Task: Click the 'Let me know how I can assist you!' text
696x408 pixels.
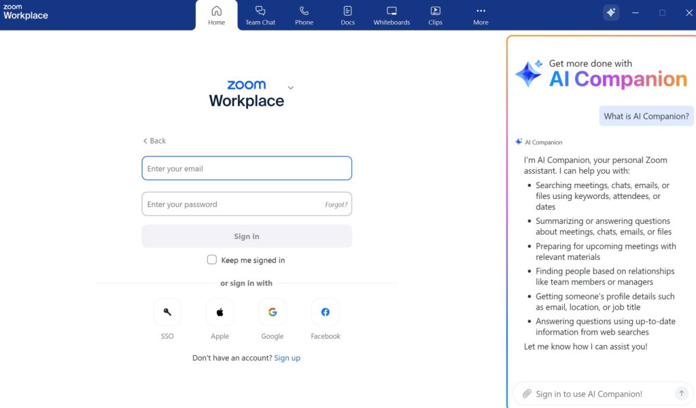Action: tap(585, 346)
